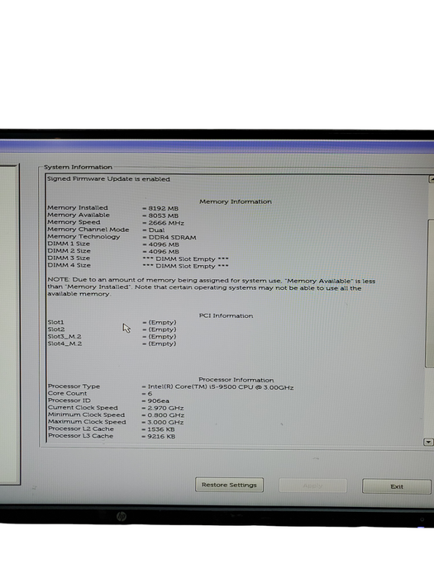Click the 'Processor Information' heading
Screen dimensions: 434x578
point(236,380)
